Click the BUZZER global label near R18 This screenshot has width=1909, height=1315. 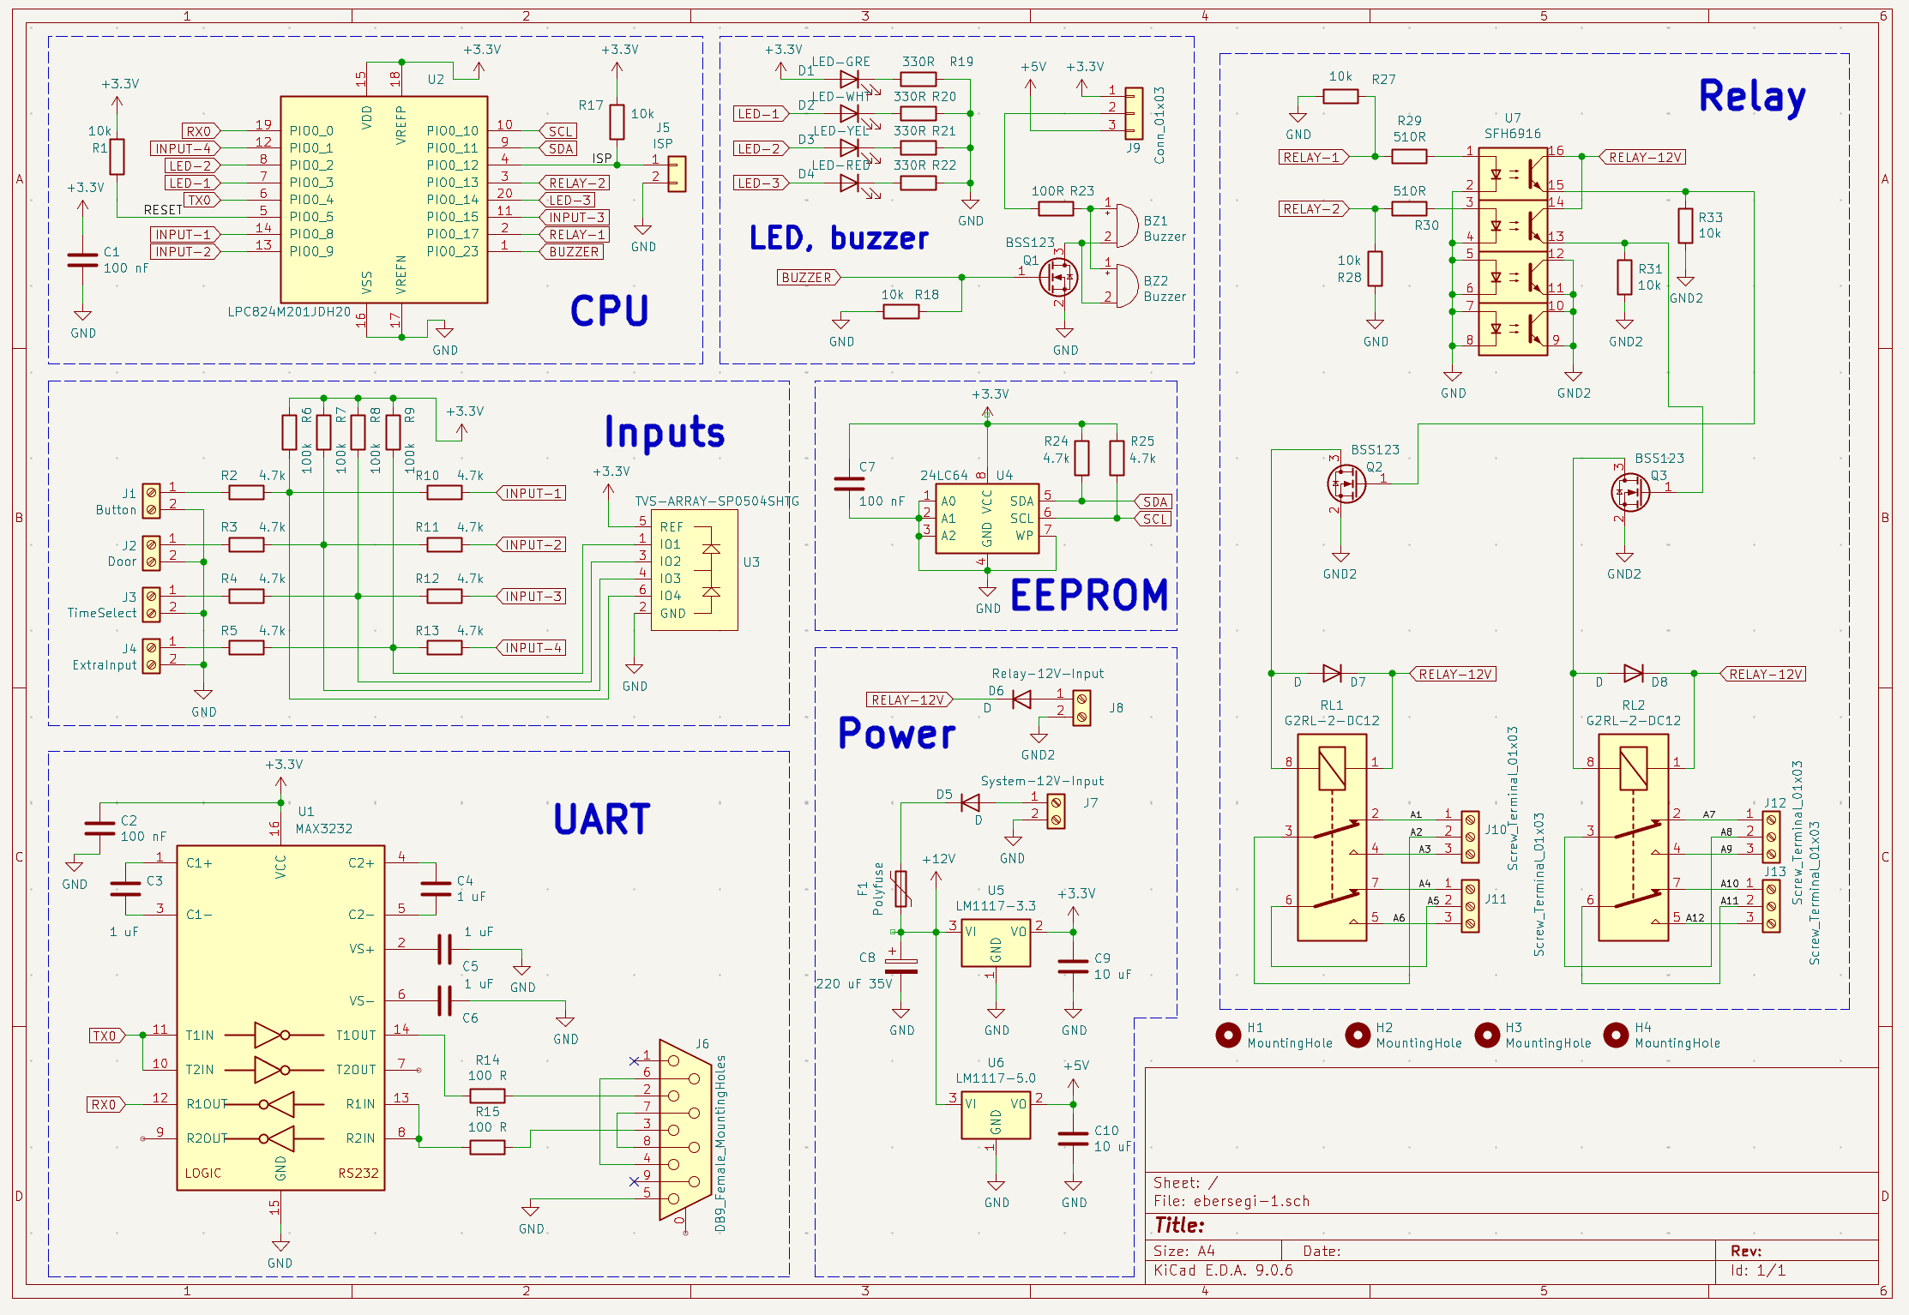point(807,278)
